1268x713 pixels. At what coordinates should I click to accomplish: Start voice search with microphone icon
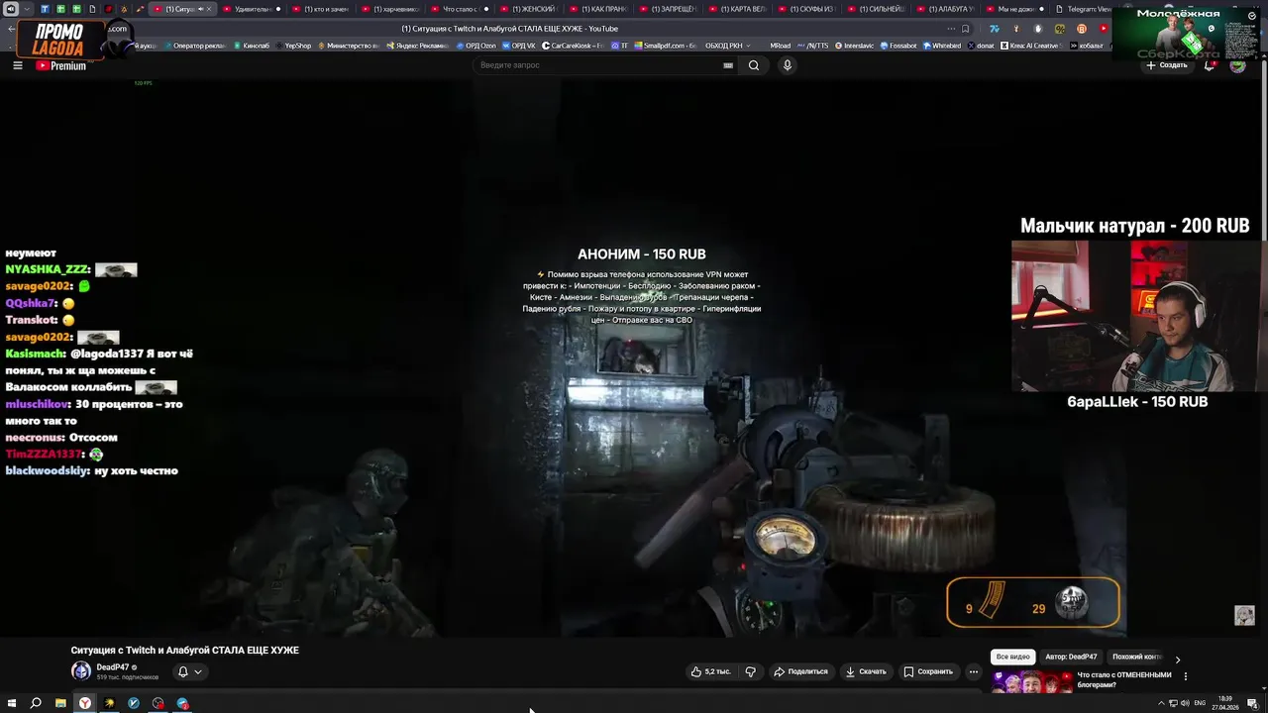click(x=788, y=65)
